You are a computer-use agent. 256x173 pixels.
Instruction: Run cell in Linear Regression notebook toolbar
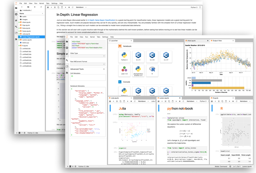pyautogui.click(x=66, y=7)
